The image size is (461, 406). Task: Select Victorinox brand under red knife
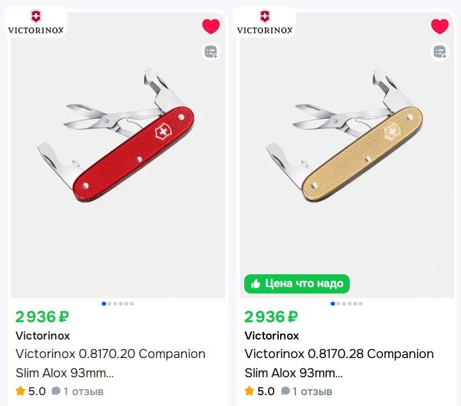tap(42, 336)
